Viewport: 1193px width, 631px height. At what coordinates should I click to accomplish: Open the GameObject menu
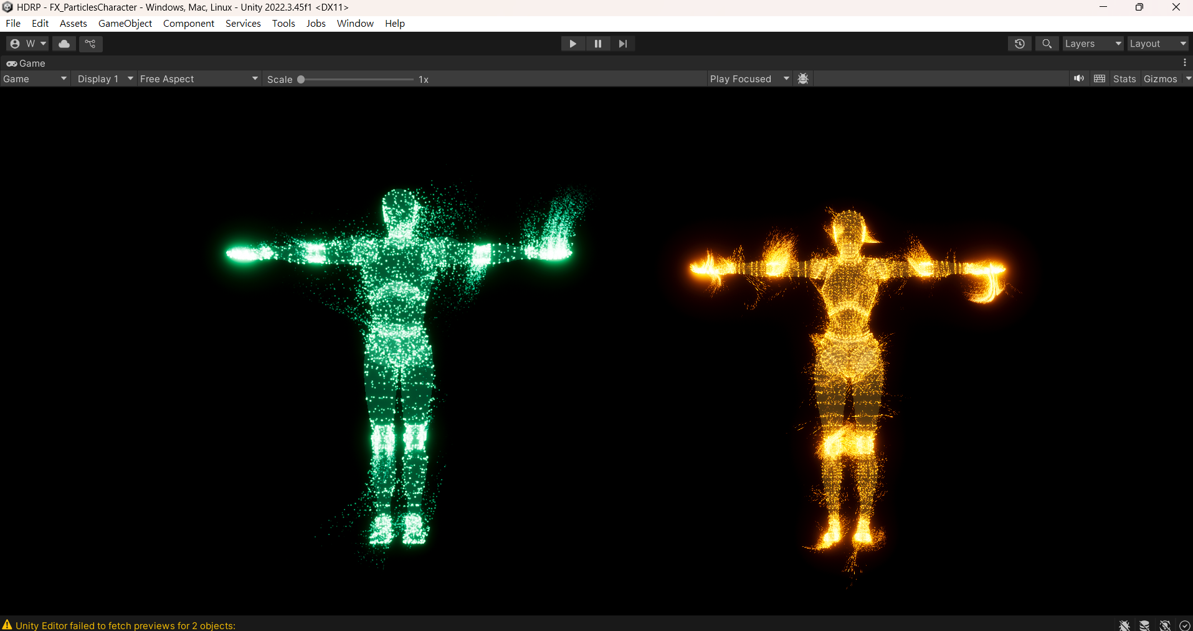[x=125, y=23]
